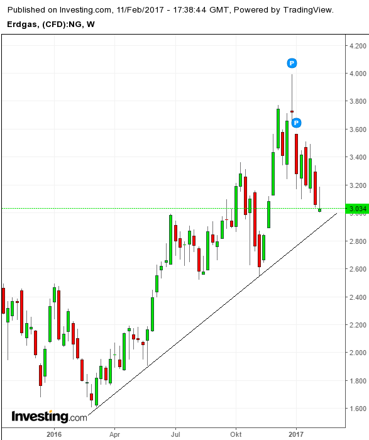The width and height of the screenshot is (369, 440).
Task: Click the 3.600 price axis label
Action: click(x=358, y=129)
